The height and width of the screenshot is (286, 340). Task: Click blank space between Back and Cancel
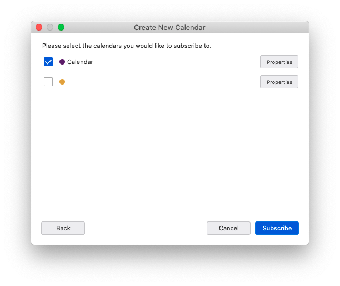click(x=146, y=228)
